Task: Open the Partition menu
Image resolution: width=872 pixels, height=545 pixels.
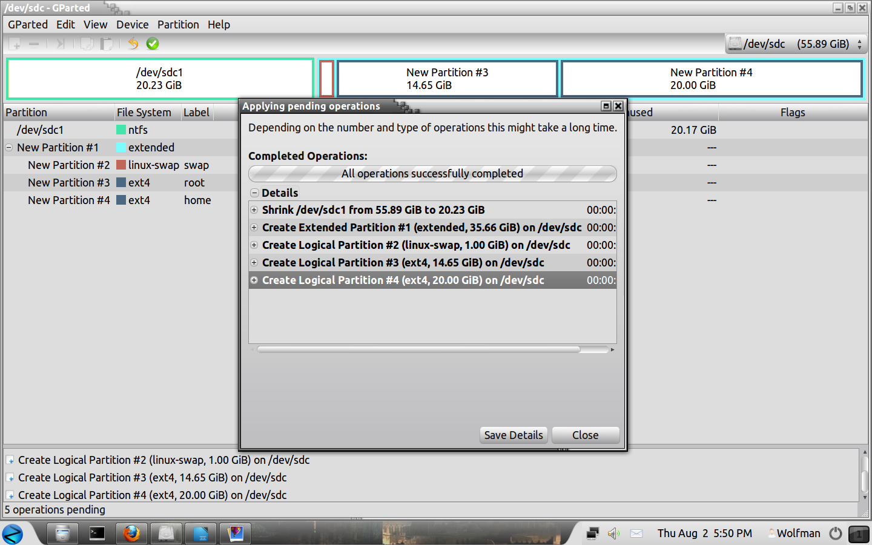Action: click(x=178, y=25)
